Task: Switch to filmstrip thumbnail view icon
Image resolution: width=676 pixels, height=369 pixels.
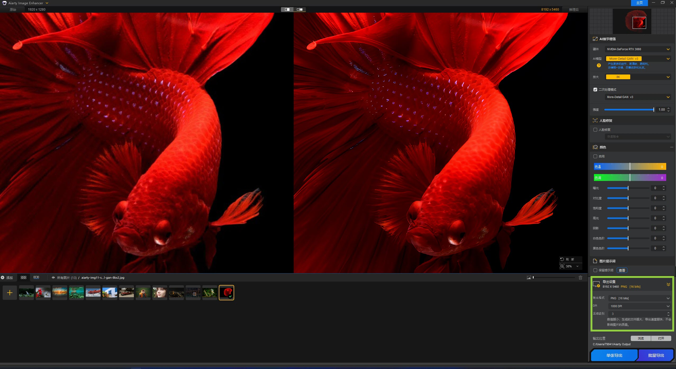Action: pyautogui.click(x=36, y=277)
